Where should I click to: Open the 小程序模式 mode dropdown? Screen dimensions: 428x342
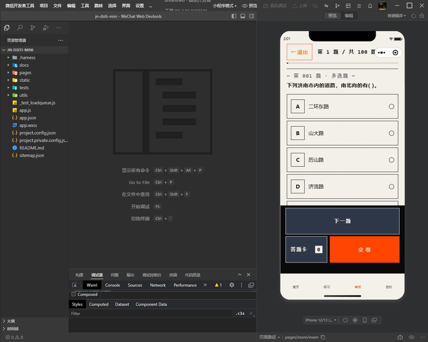225,6
